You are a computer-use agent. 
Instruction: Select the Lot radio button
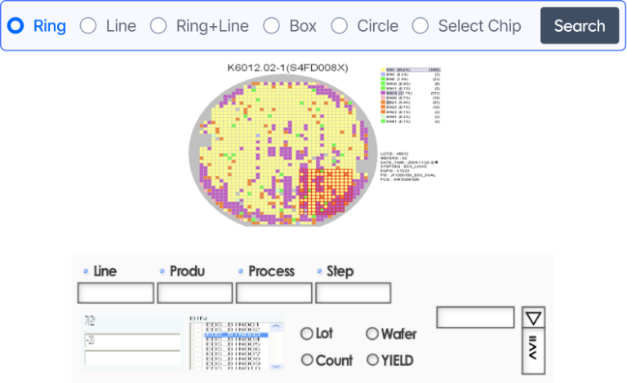(307, 333)
